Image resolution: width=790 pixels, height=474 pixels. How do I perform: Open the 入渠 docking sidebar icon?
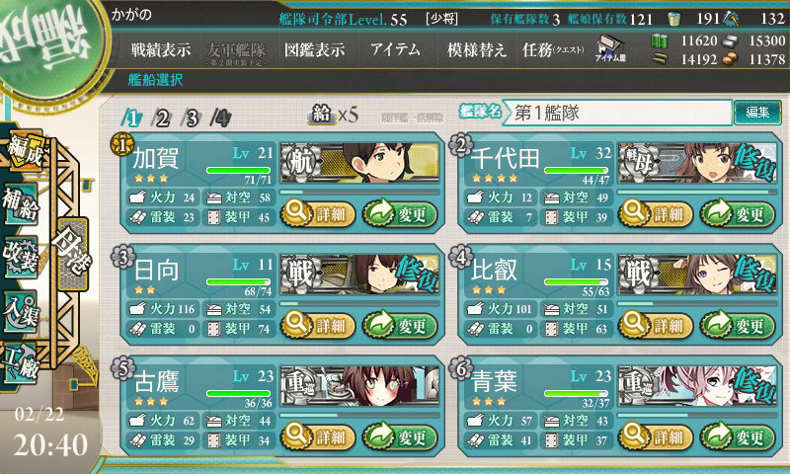click(21, 311)
